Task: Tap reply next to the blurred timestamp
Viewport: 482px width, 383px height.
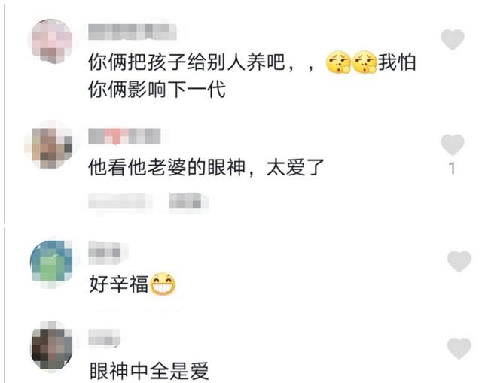Action: (185, 201)
